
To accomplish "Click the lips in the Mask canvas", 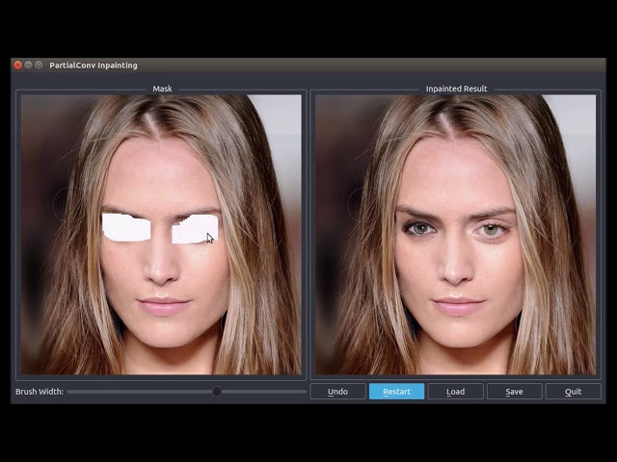I will 163,305.
